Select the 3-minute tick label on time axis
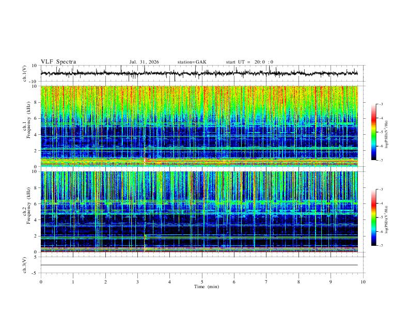The width and height of the screenshot is (409, 316). 137,282
